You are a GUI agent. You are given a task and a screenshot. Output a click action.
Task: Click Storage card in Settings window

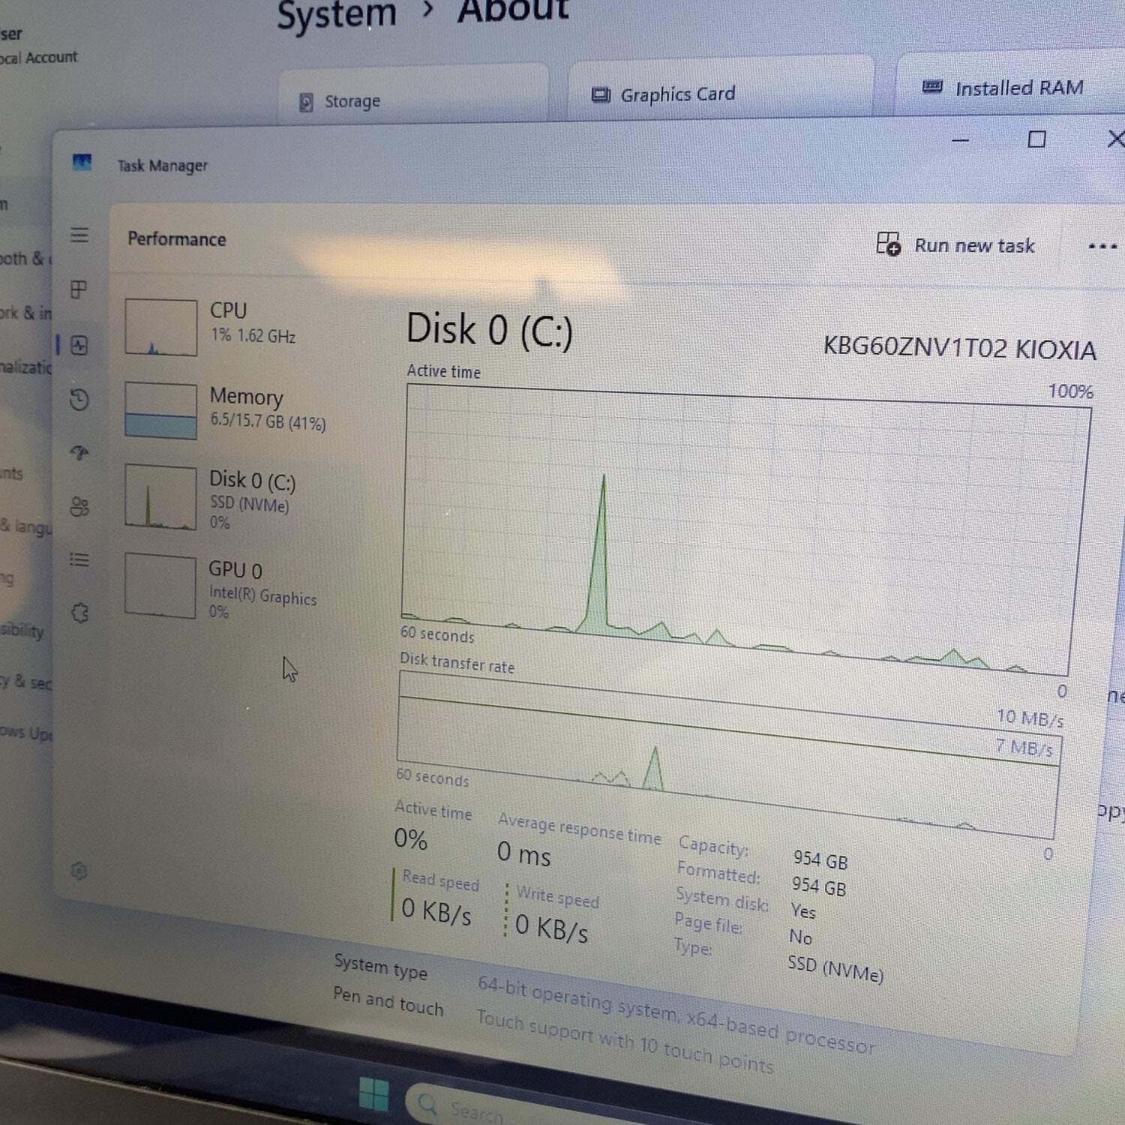click(x=413, y=94)
